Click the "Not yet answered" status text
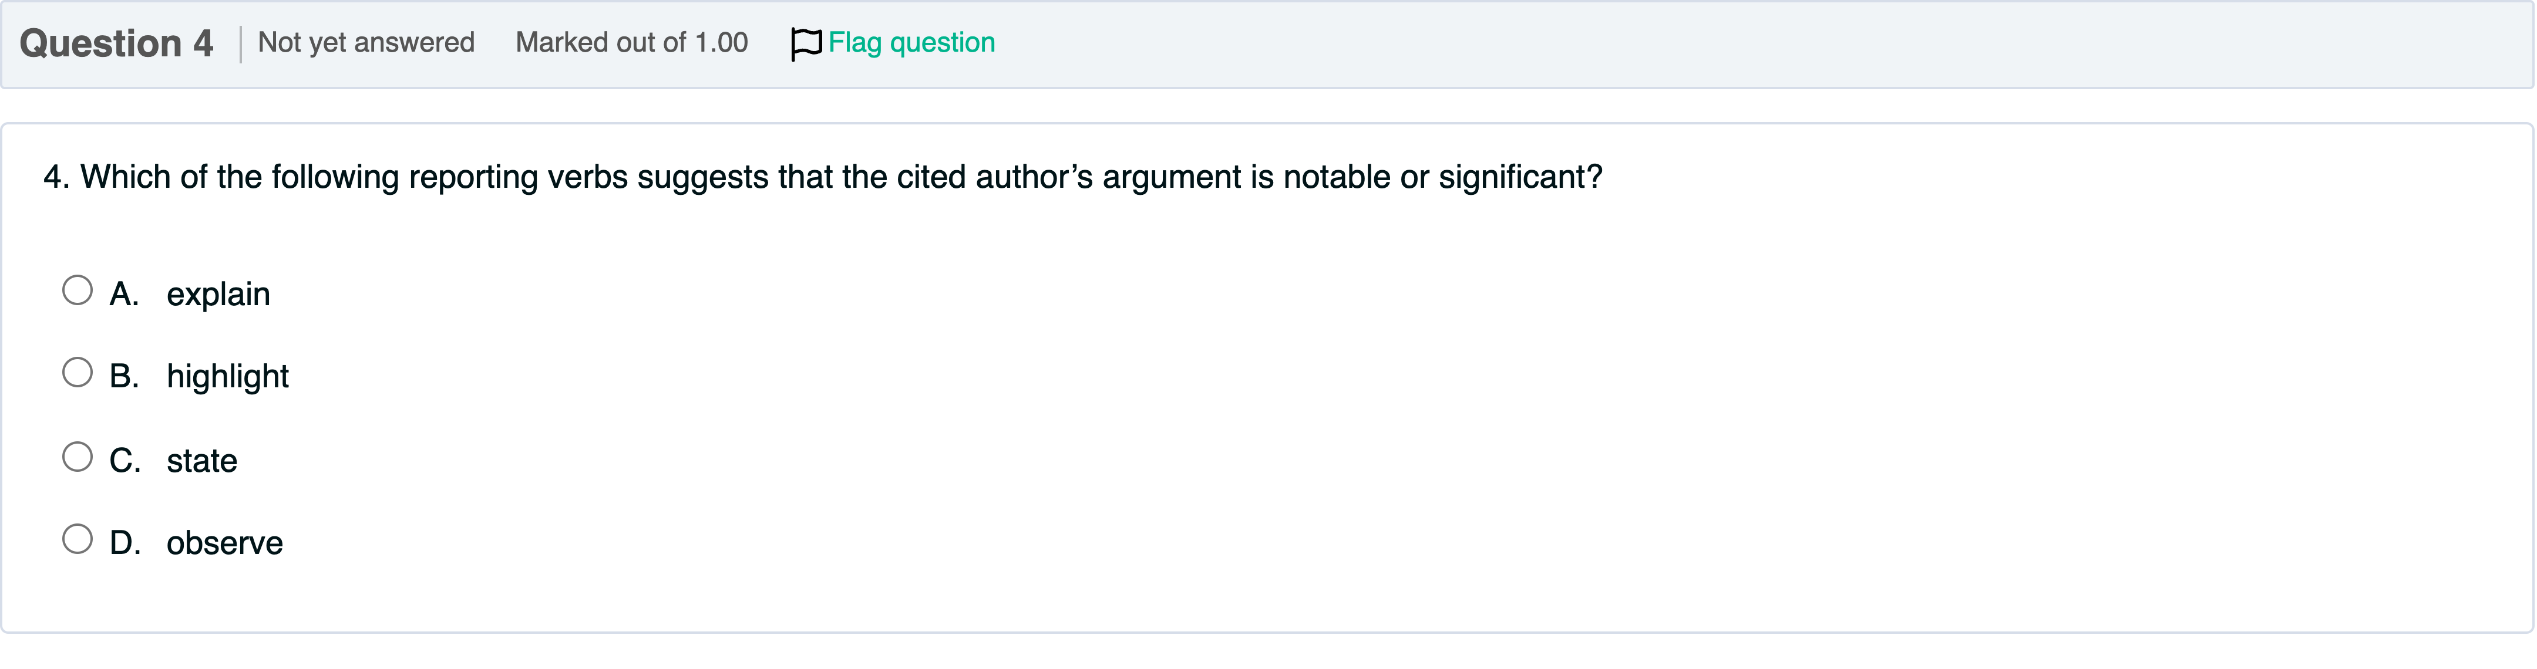2537x669 pixels. tap(366, 43)
